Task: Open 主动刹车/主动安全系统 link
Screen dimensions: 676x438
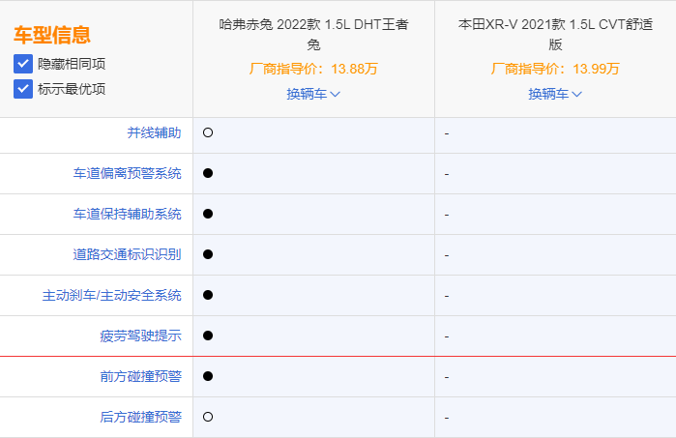Action: click(x=111, y=295)
